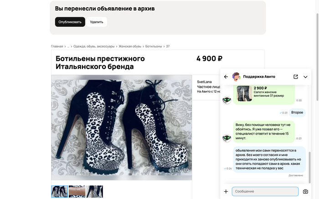Click the camera icon to send a photo
The height and width of the screenshot is (199, 319).
[x=305, y=191]
